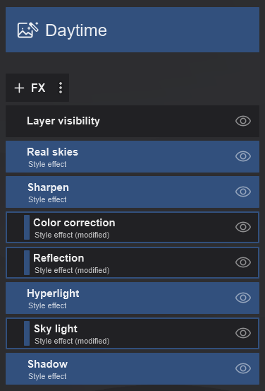Hide the Color correction effect
Viewport: 265px width, 391px height.
point(243,227)
